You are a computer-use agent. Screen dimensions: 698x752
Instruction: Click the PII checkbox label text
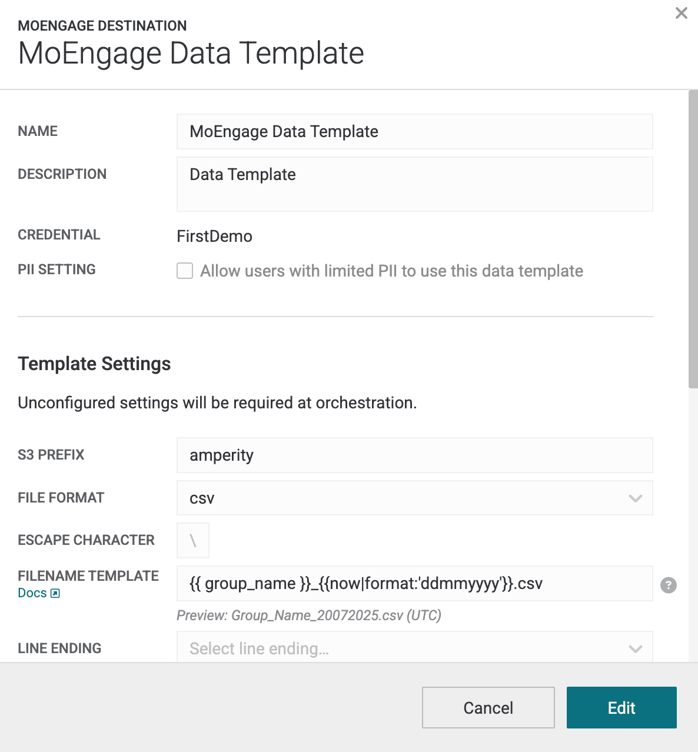[x=392, y=271]
